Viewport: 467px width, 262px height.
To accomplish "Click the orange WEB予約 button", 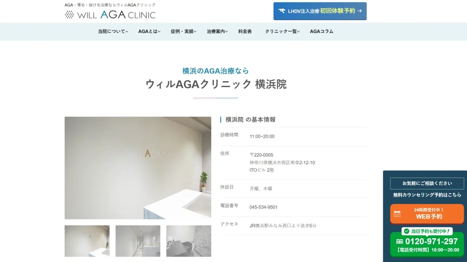I will [427, 214].
